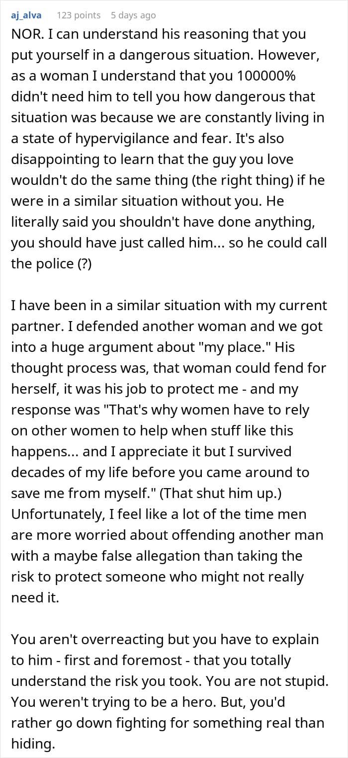Click the 'need it.' line ending second paragraph
The width and height of the screenshot is (348, 758).
(35, 598)
